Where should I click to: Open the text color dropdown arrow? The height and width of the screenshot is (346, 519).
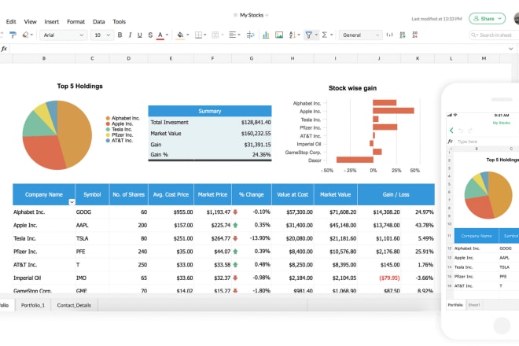click(x=167, y=35)
